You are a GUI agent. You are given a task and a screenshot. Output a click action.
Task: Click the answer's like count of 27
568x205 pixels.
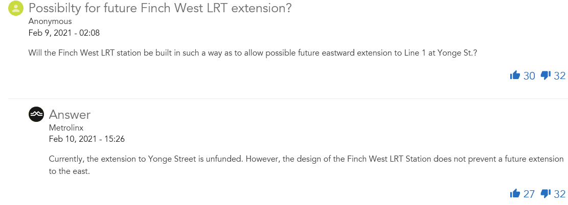tap(529, 194)
